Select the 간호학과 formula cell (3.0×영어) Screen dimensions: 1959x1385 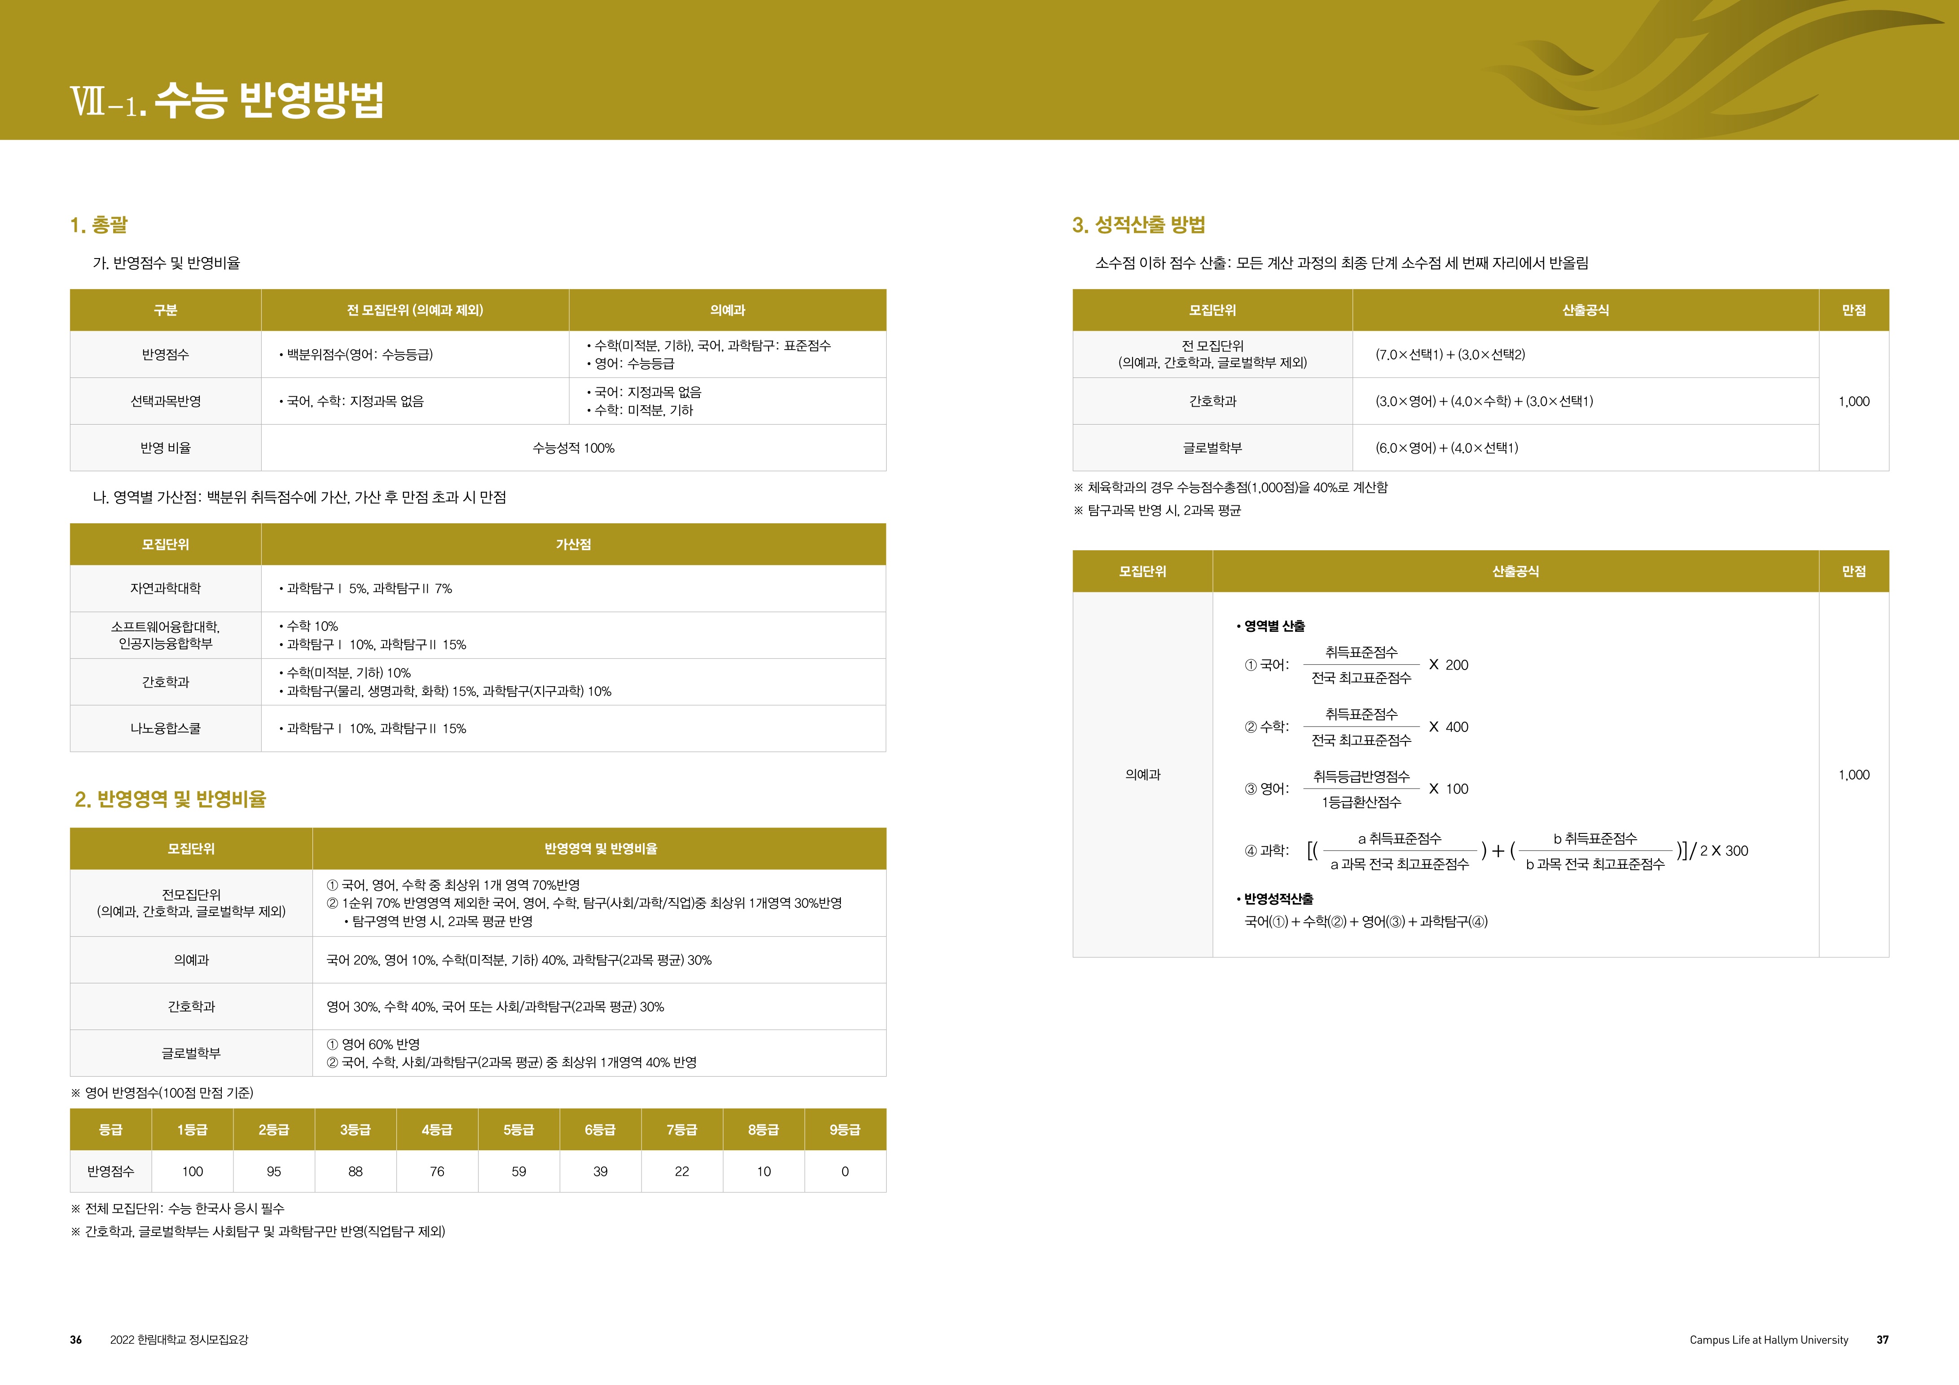[x=1485, y=401]
